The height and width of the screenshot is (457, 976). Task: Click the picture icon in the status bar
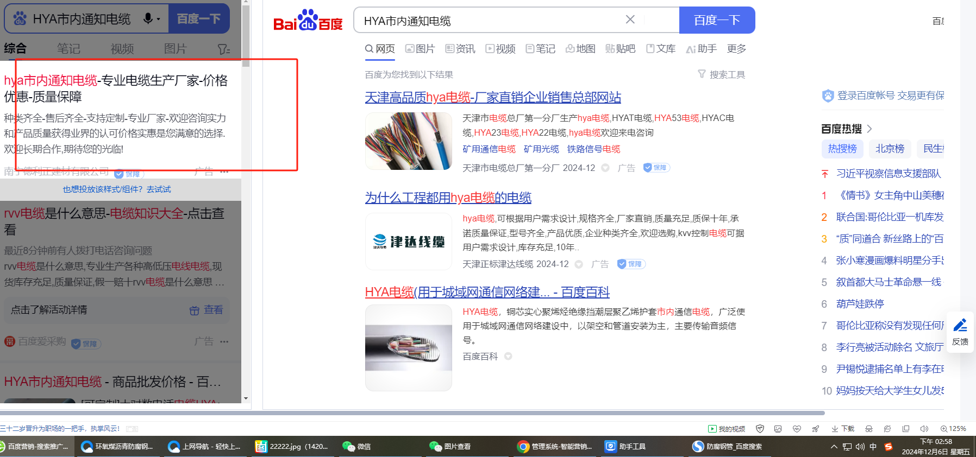[778, 429]
